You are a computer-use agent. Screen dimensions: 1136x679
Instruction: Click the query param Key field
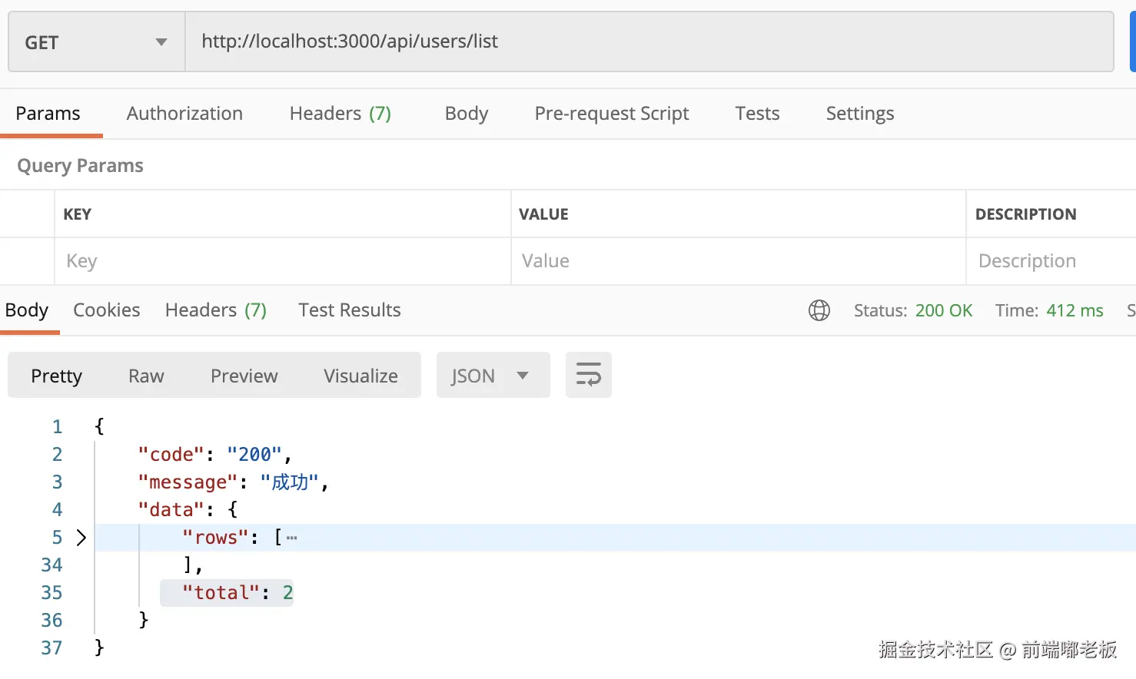(x=281, y=261)
